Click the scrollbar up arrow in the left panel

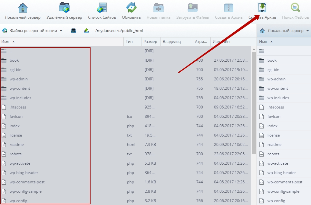254,49
